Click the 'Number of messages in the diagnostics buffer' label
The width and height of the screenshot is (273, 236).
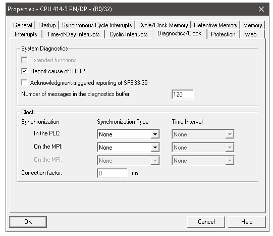[76, 94]
